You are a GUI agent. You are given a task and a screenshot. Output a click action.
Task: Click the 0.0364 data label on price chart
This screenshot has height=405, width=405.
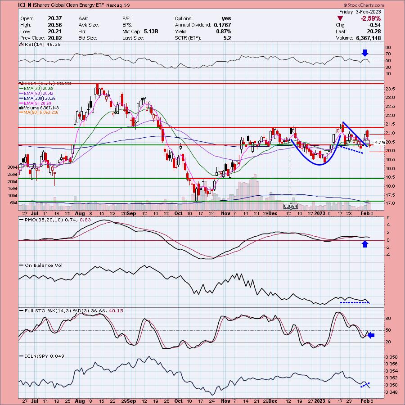pyautogui.click(x=291, y=207)
